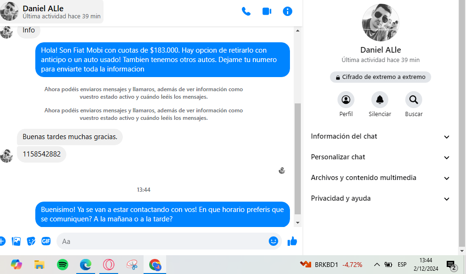Expand Archivos y contenido multimedia section

click(x=380, y=178)
